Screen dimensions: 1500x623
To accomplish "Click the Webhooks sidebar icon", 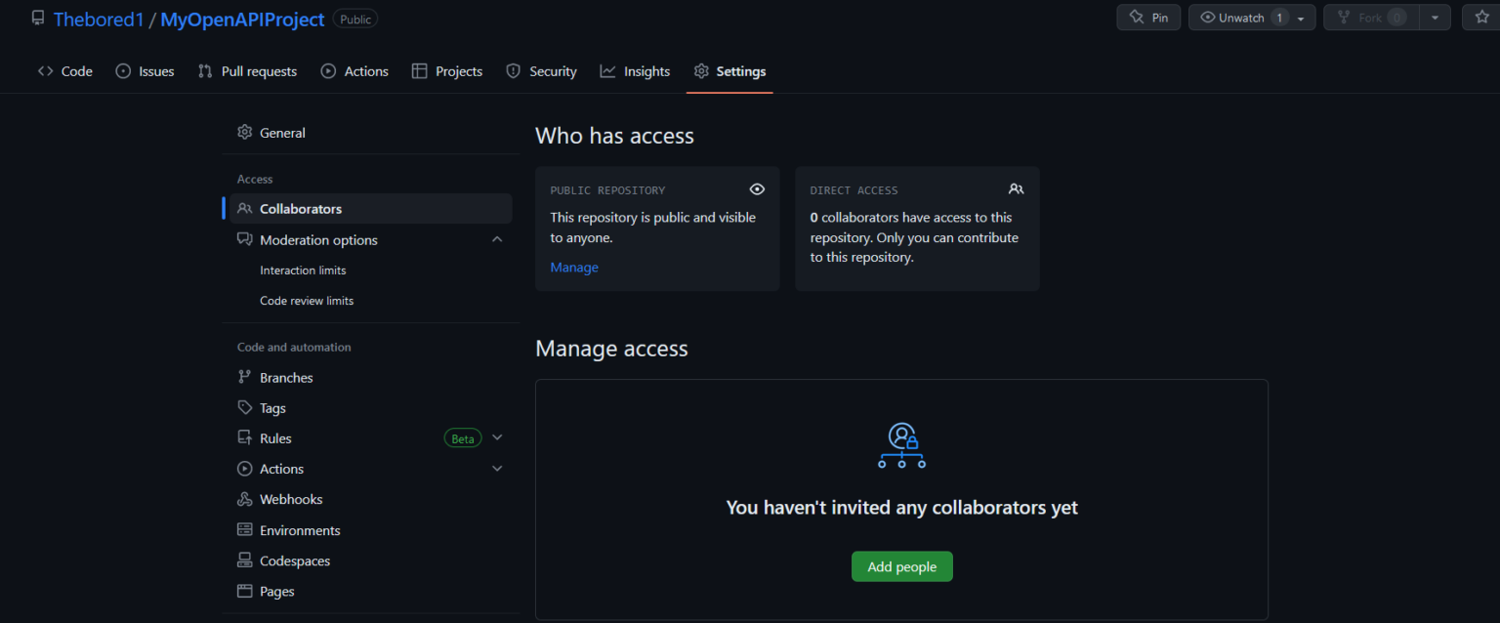I will (243, 499).
